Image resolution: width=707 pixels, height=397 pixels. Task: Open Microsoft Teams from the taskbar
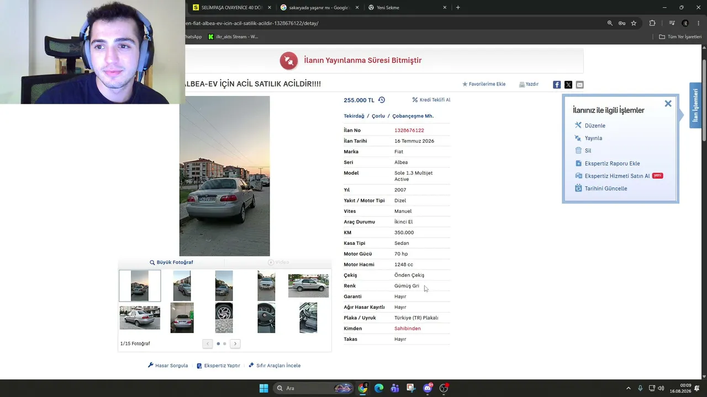[x=395, y=388]
